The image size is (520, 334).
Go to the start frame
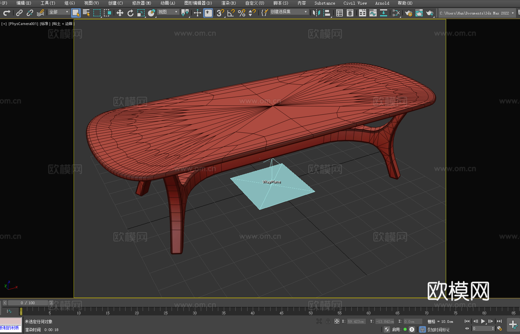click(467, 321)
